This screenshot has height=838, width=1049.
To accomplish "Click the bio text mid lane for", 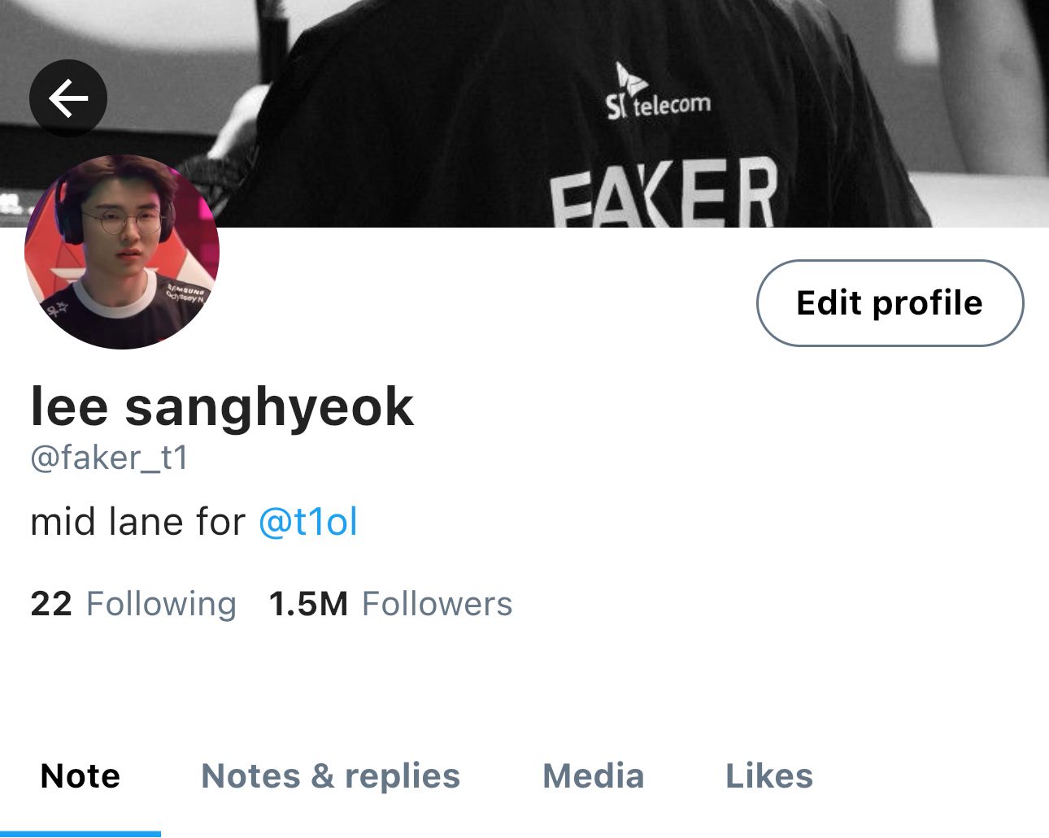I will pyautogui.click(x=137, y=522).
